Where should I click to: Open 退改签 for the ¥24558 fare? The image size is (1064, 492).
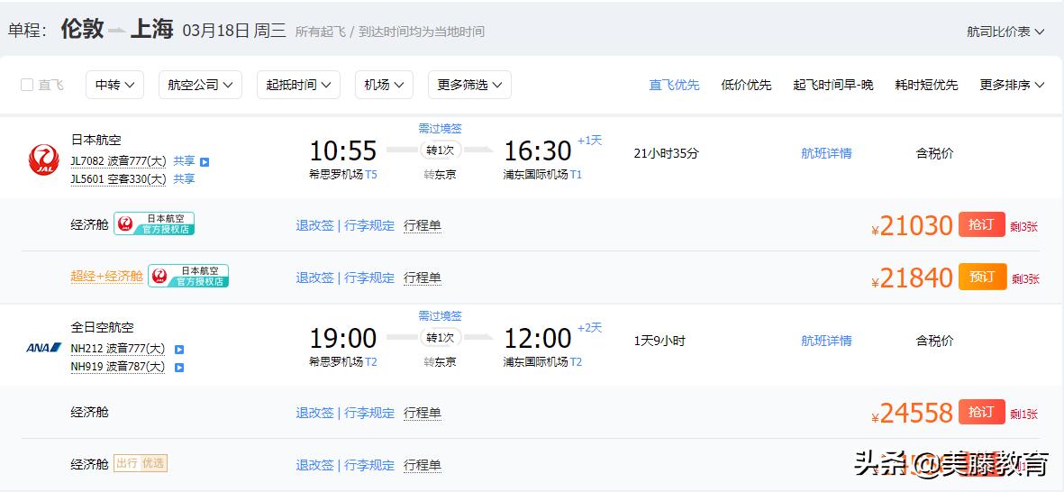coord(314,413)
